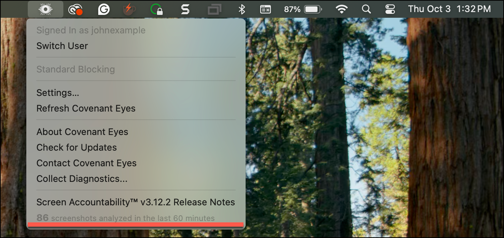Open the Bluetooth status icon

pyautogui.click(x=242, y=9)
